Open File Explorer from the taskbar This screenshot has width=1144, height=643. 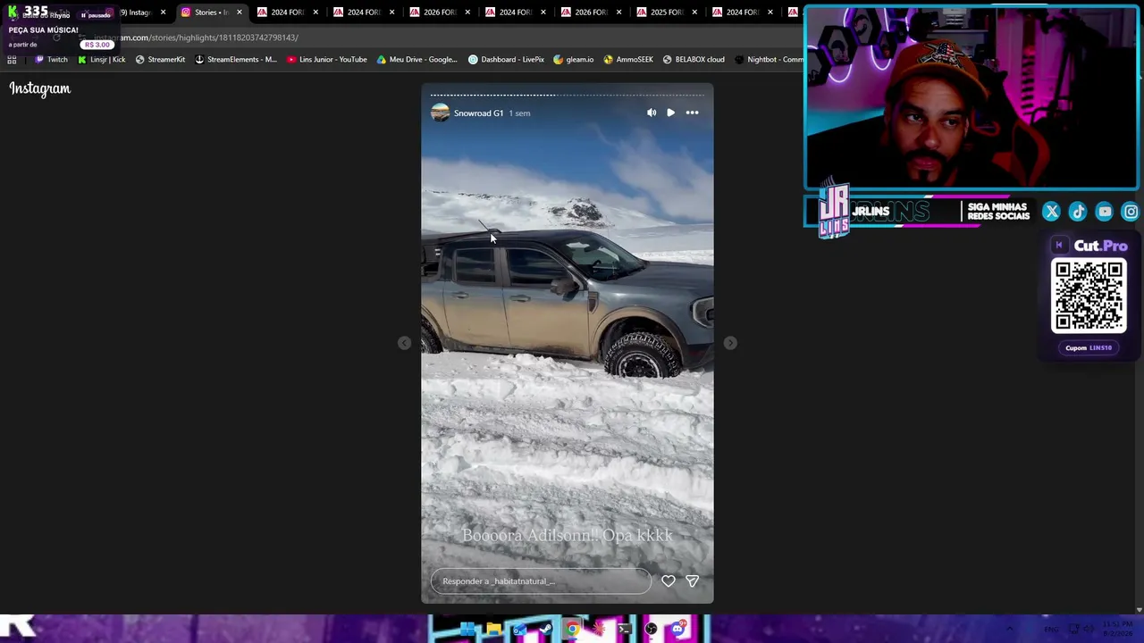[x=493, y=630]
